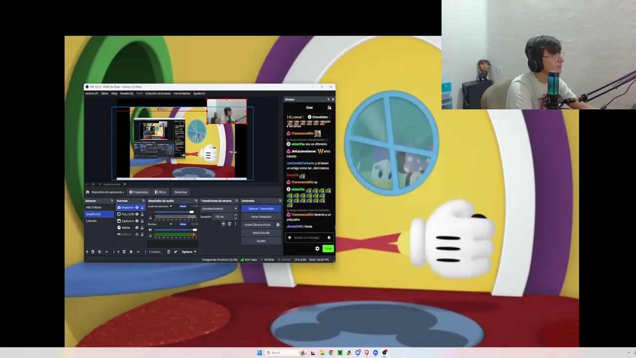Add a scene transition with plus icon
Viewport: 636px width, 358px height.
coord(223,224)
